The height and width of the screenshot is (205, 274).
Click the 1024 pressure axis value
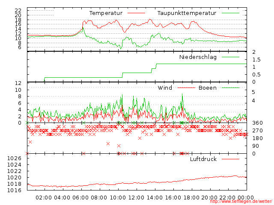(x=14, y=165)
